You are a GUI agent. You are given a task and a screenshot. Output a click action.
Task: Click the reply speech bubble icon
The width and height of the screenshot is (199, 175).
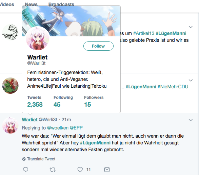click(25, 170)
